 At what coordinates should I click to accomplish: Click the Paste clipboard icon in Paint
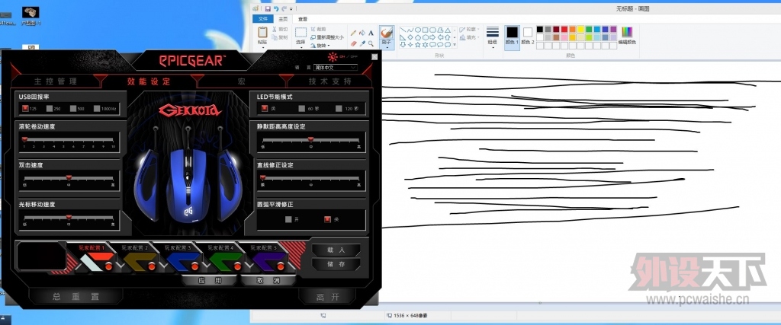262,32
